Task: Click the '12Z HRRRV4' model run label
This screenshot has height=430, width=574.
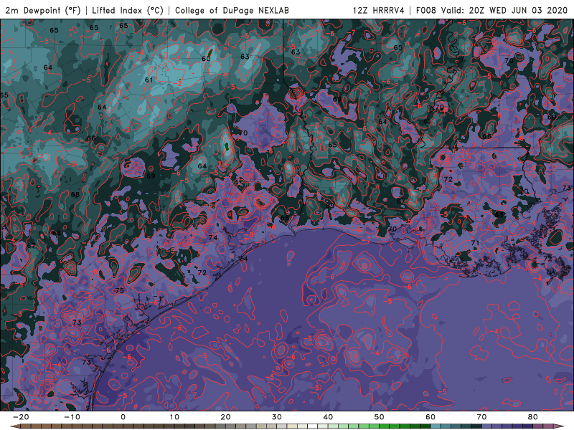Action: (x=379, y=10)
